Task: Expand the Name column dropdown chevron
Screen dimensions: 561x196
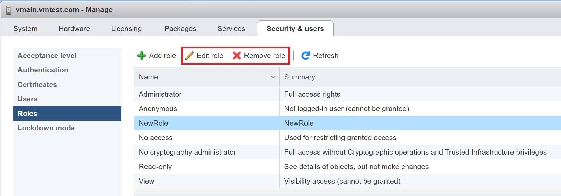Action: [273, 77]
